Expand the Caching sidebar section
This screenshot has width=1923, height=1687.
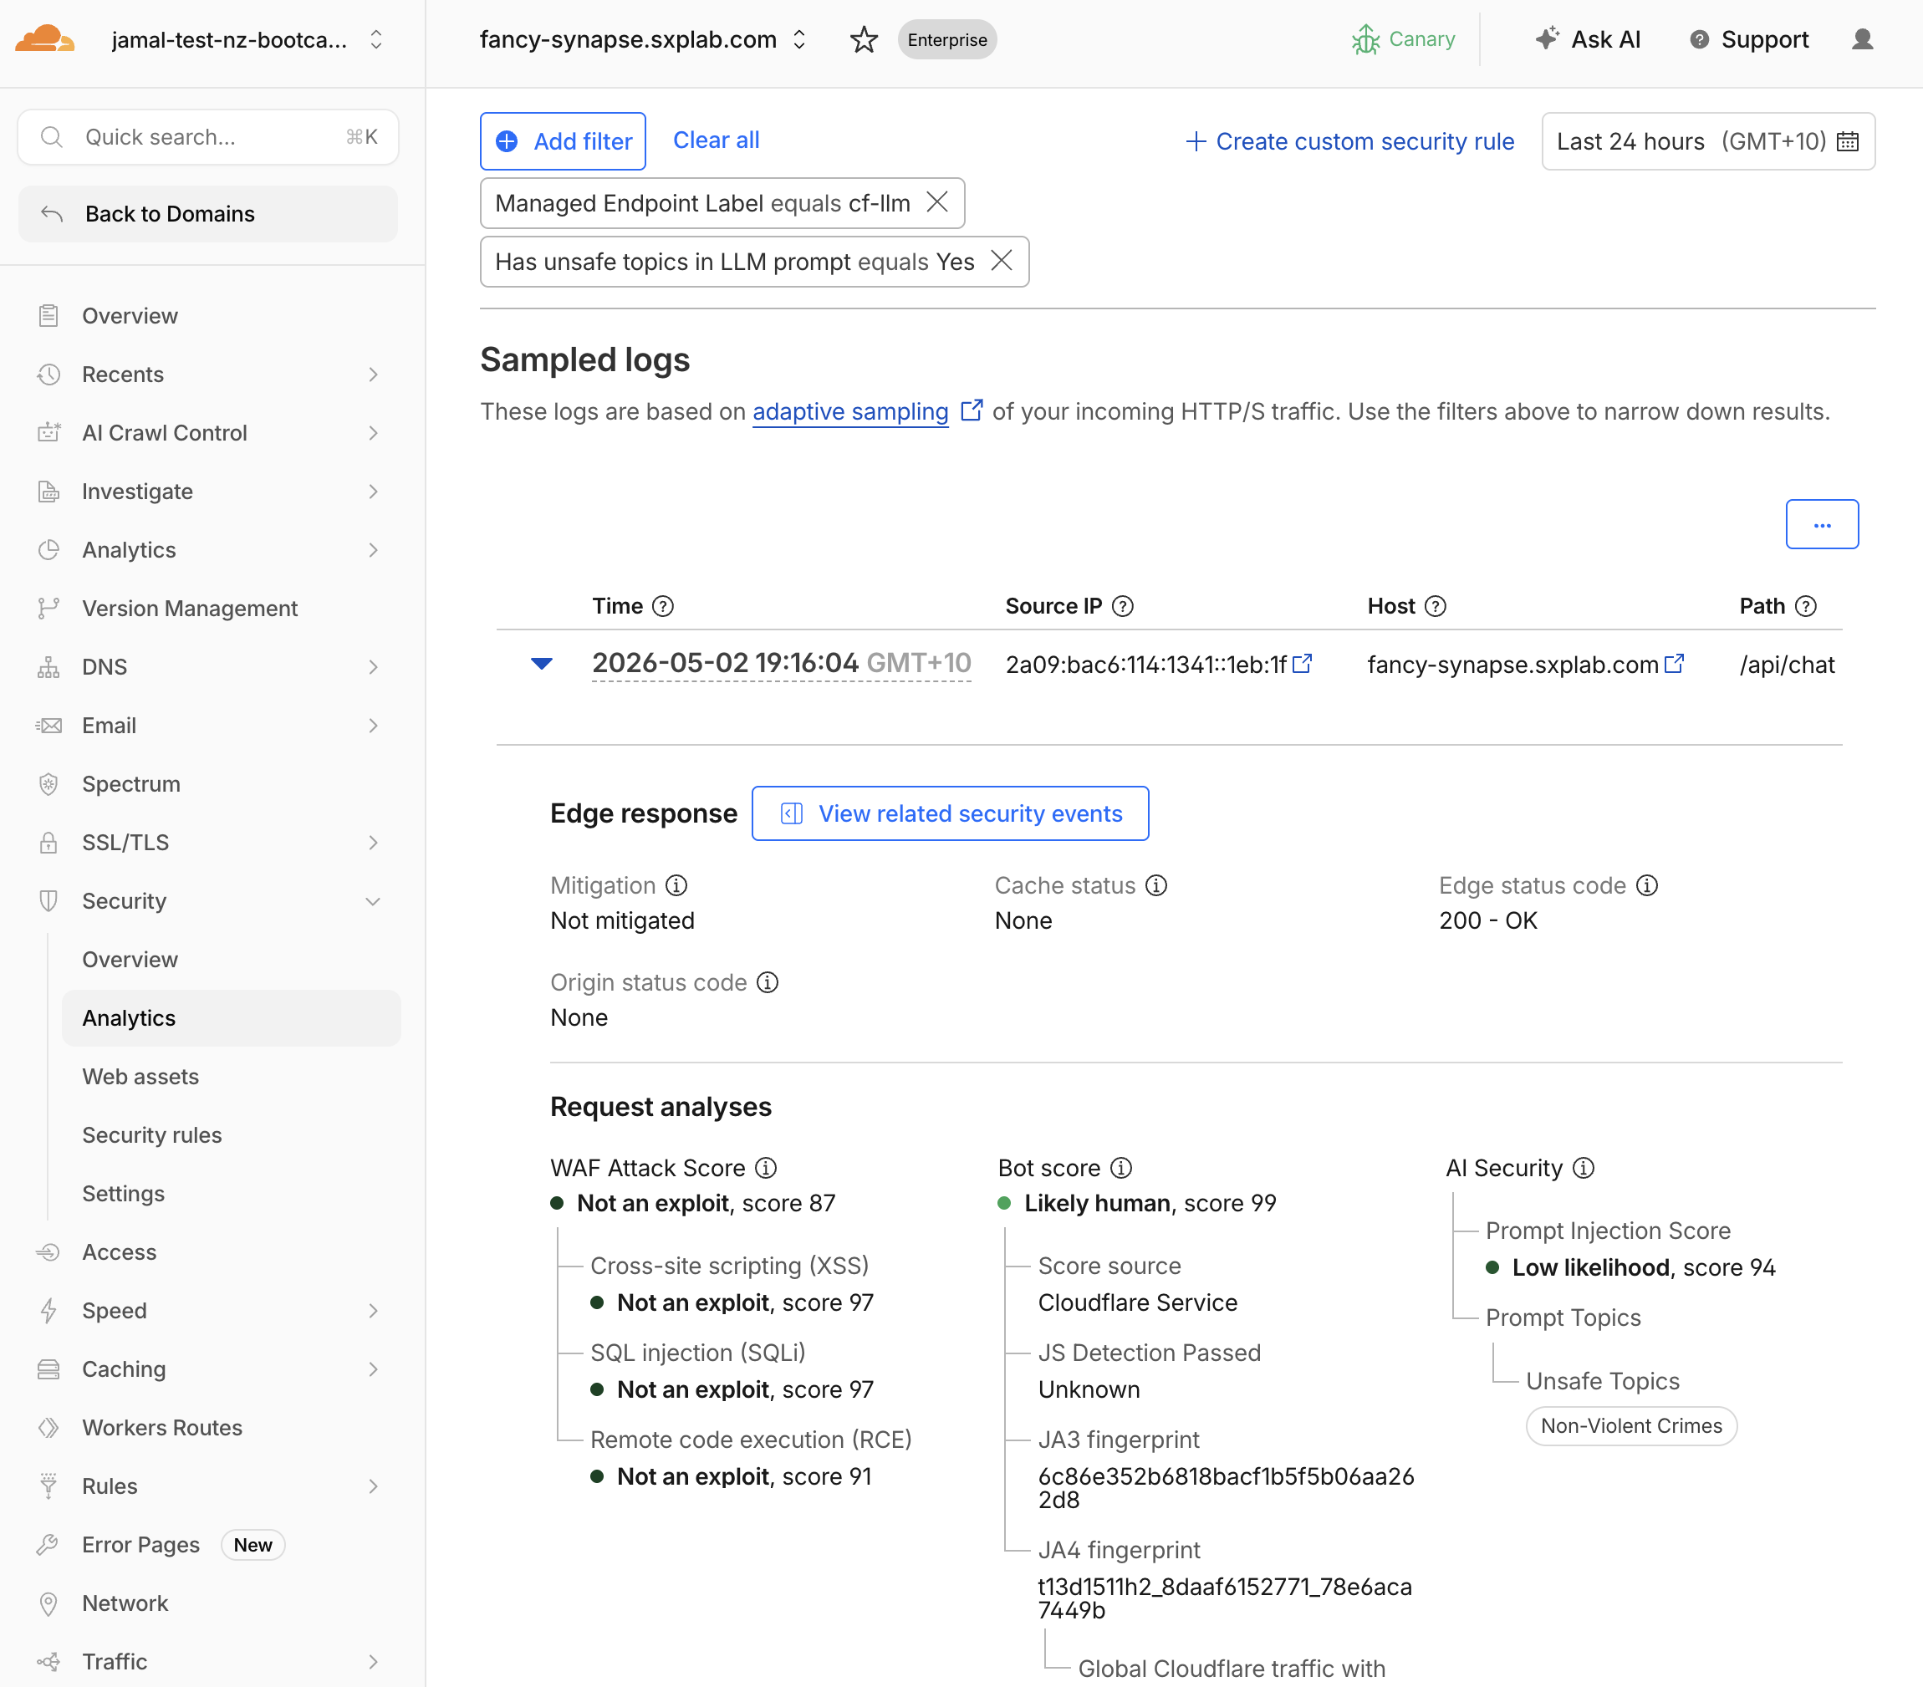coord(373,1369)
